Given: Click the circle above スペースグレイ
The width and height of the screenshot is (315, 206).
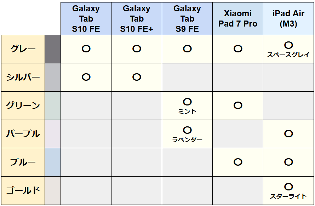Looking at the screenshot, I should (x=288, y=45).
